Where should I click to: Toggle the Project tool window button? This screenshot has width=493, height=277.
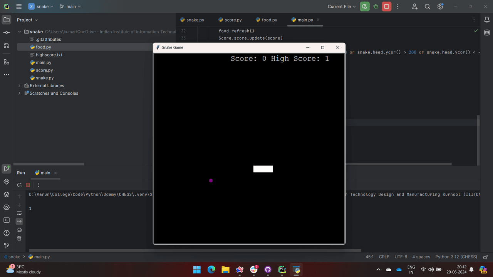pos(7,20)
